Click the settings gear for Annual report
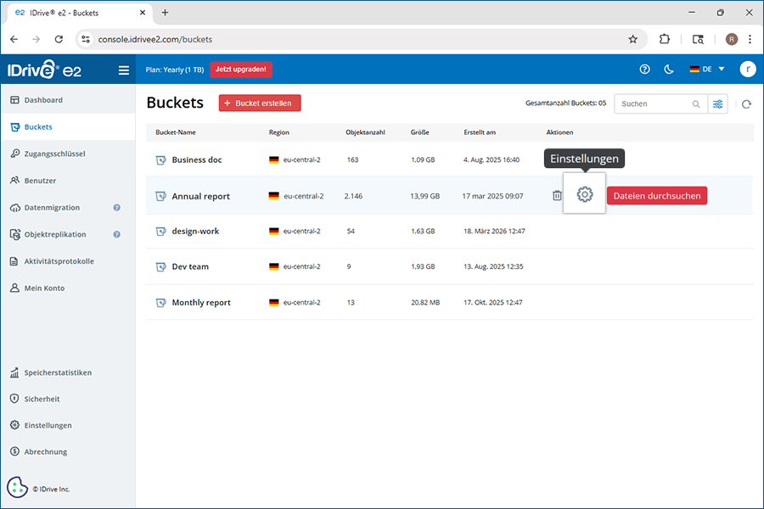This screenshot has height=509, width=764. [584, 195]
